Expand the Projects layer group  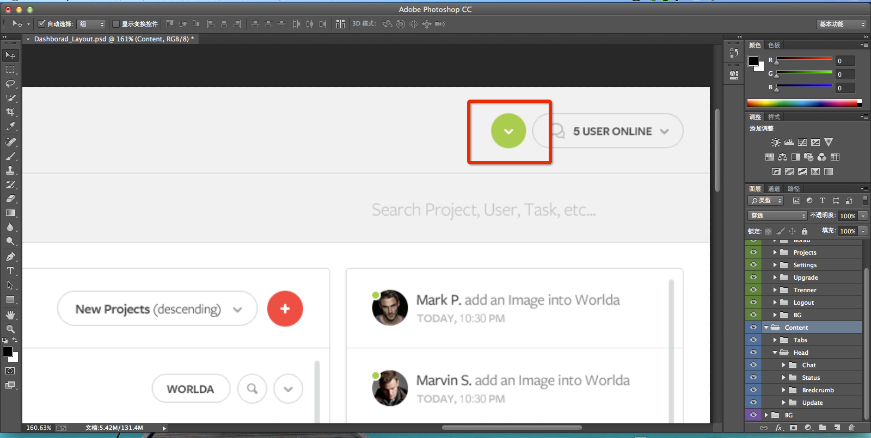click(775, 252)
